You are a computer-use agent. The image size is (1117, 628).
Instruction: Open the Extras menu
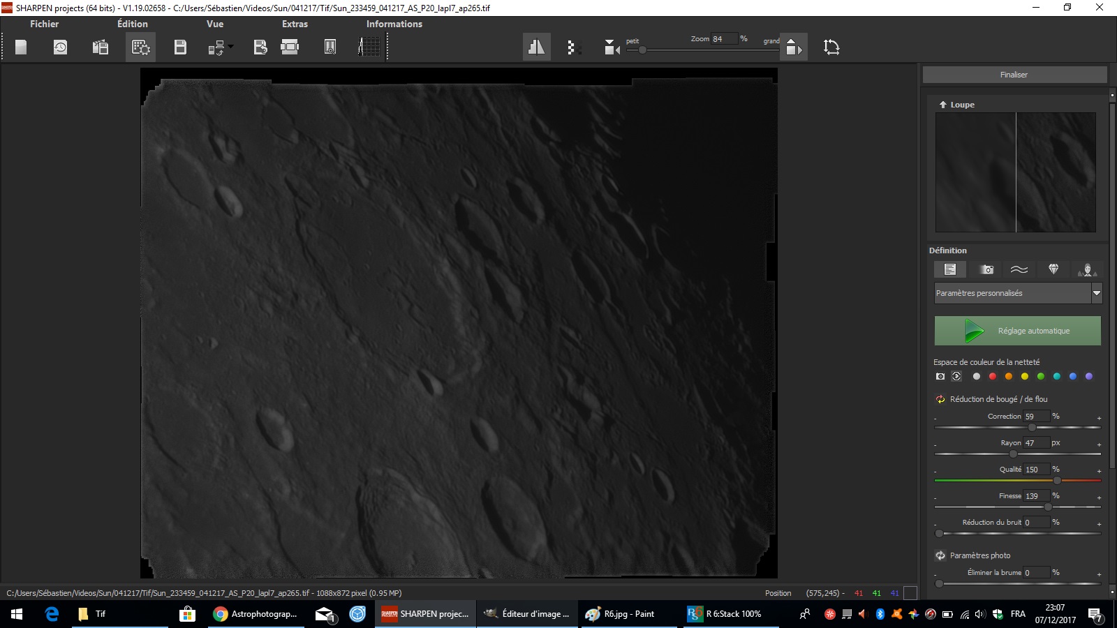[295, 24]
